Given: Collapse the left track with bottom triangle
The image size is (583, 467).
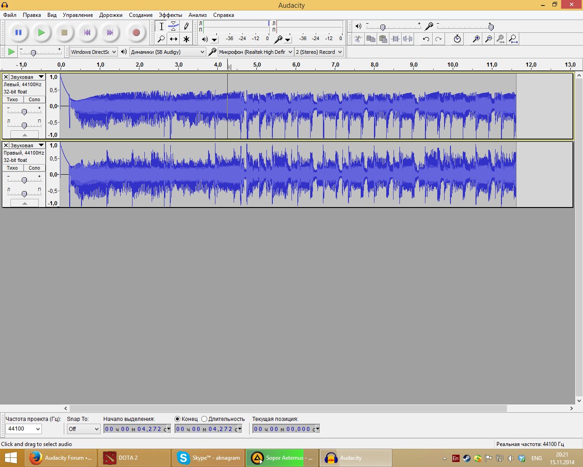Looking at the screenshot, I should (x=25, y=135).
